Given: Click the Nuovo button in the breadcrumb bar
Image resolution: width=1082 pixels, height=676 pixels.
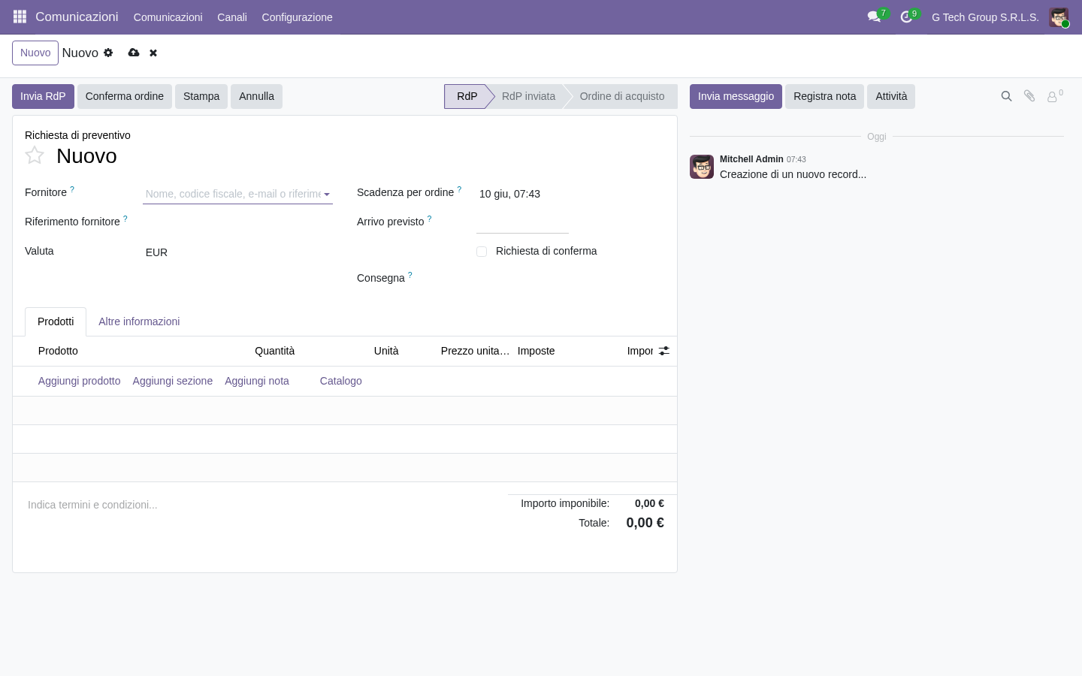Looking at the screenshot, I should [35, 53].
